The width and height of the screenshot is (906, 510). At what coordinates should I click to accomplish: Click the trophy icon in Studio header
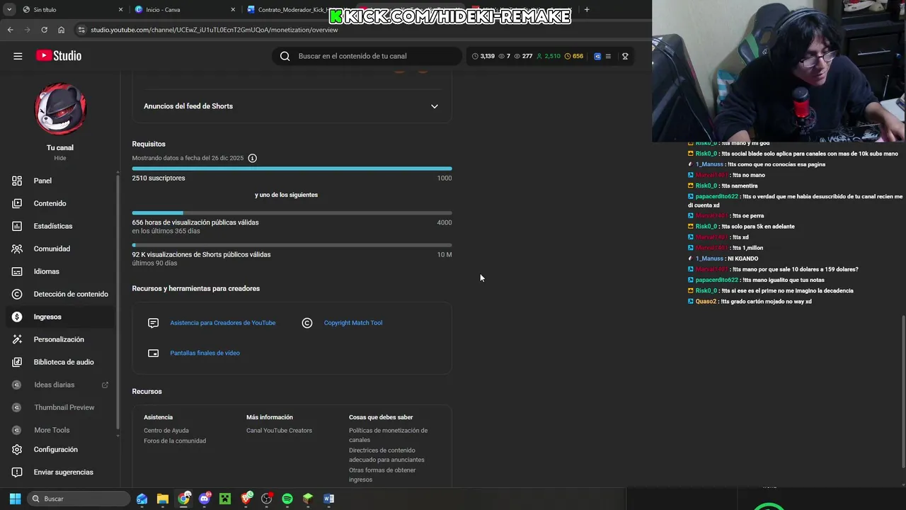point(625,56)
